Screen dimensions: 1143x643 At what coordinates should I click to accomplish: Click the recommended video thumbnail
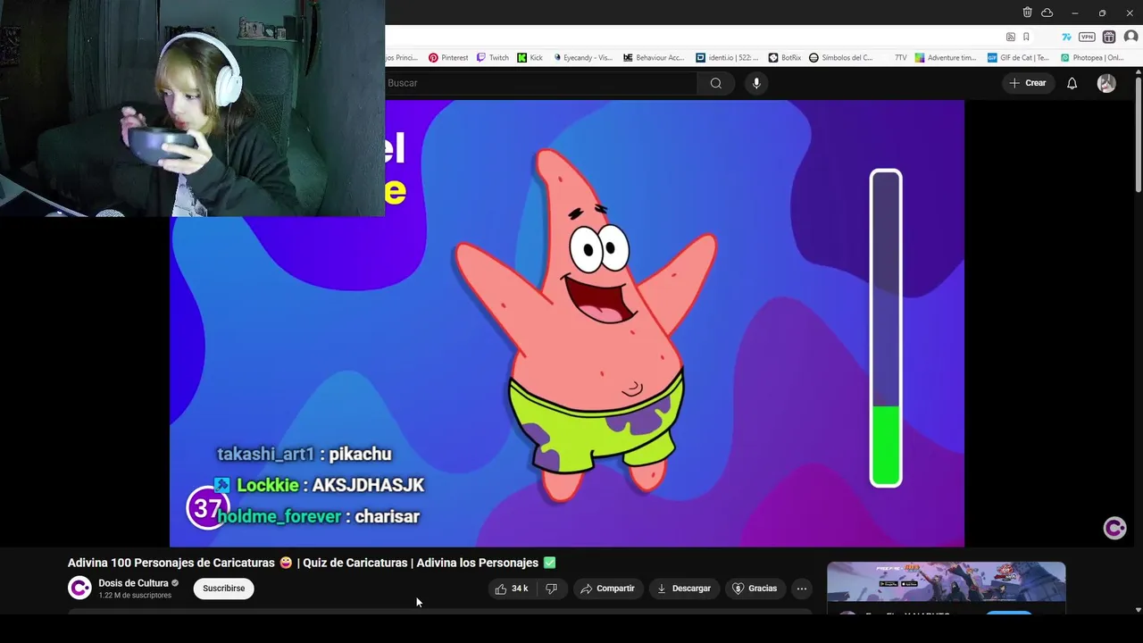(x=946, y=582)
